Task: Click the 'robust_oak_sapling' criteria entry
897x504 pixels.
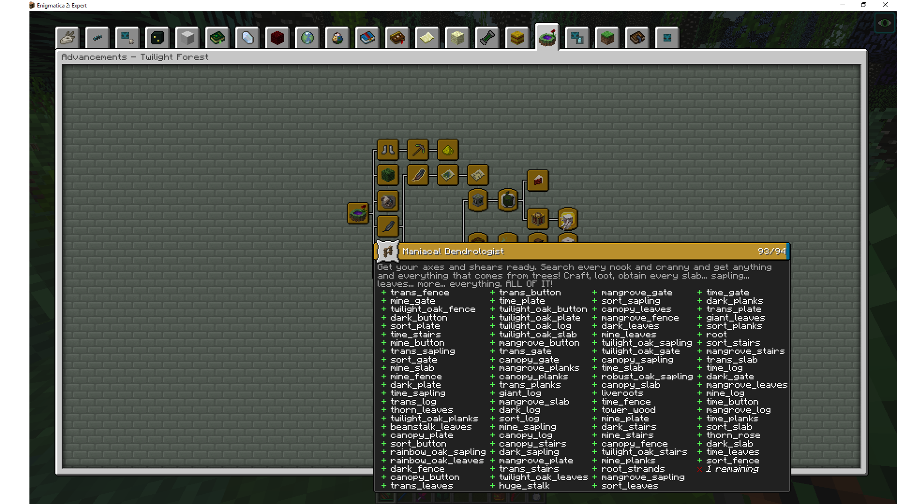Action: 647,377
